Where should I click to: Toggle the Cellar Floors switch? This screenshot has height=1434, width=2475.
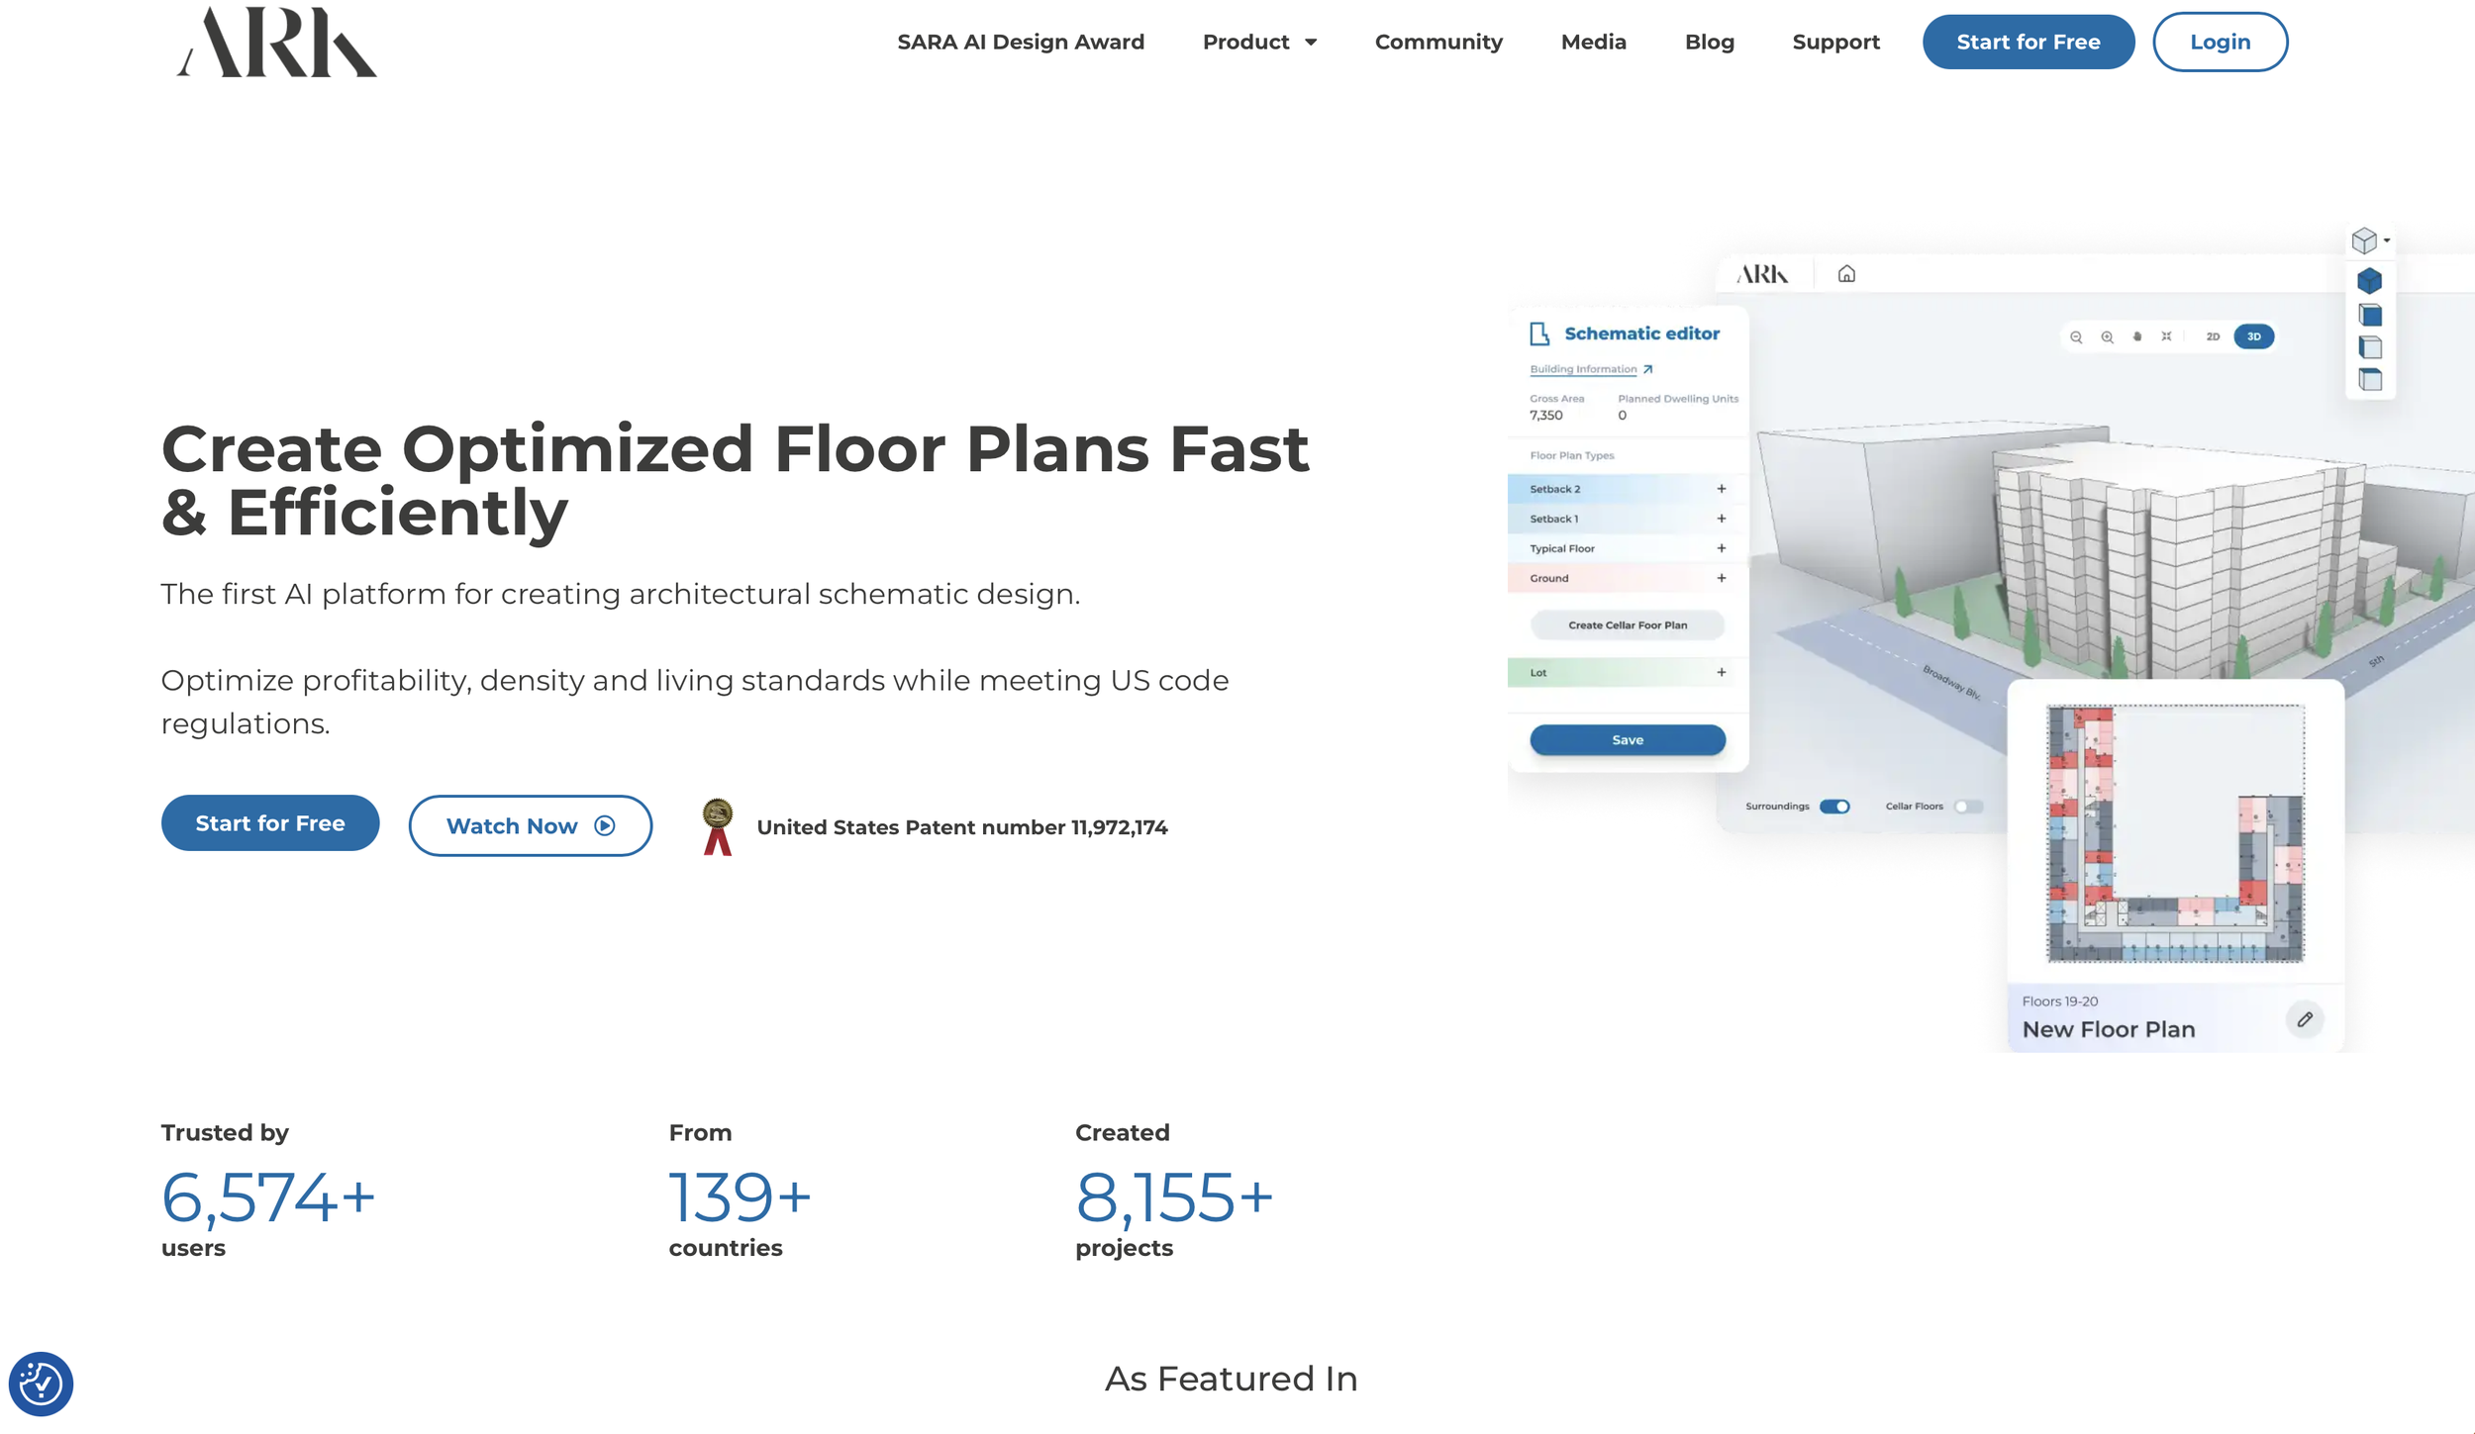click(x=1968, y=807)
